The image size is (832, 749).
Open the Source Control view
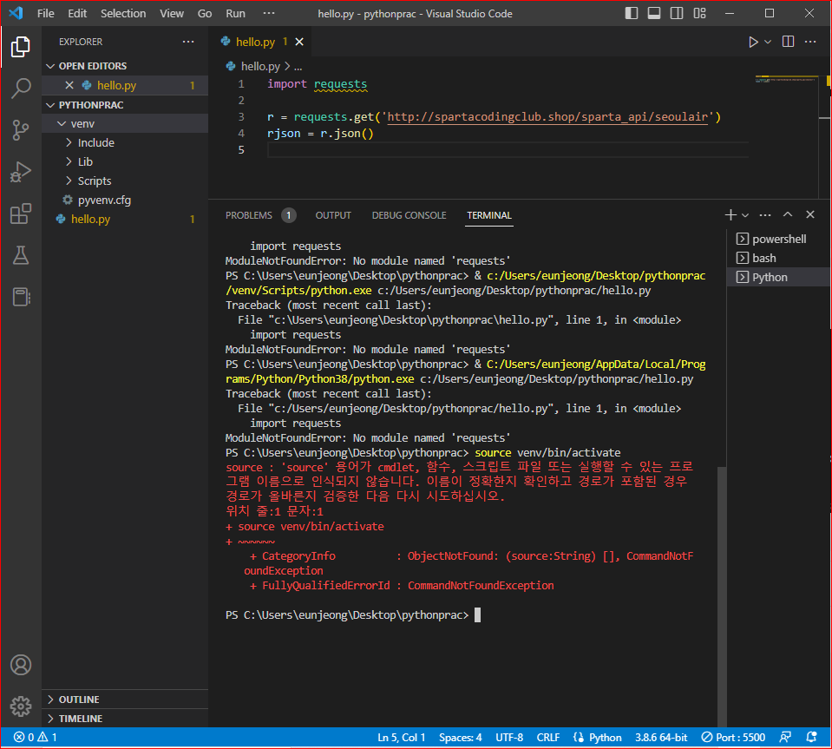coord(20,130)
